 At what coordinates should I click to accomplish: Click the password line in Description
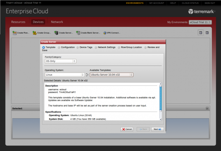[x=62, y=92]
